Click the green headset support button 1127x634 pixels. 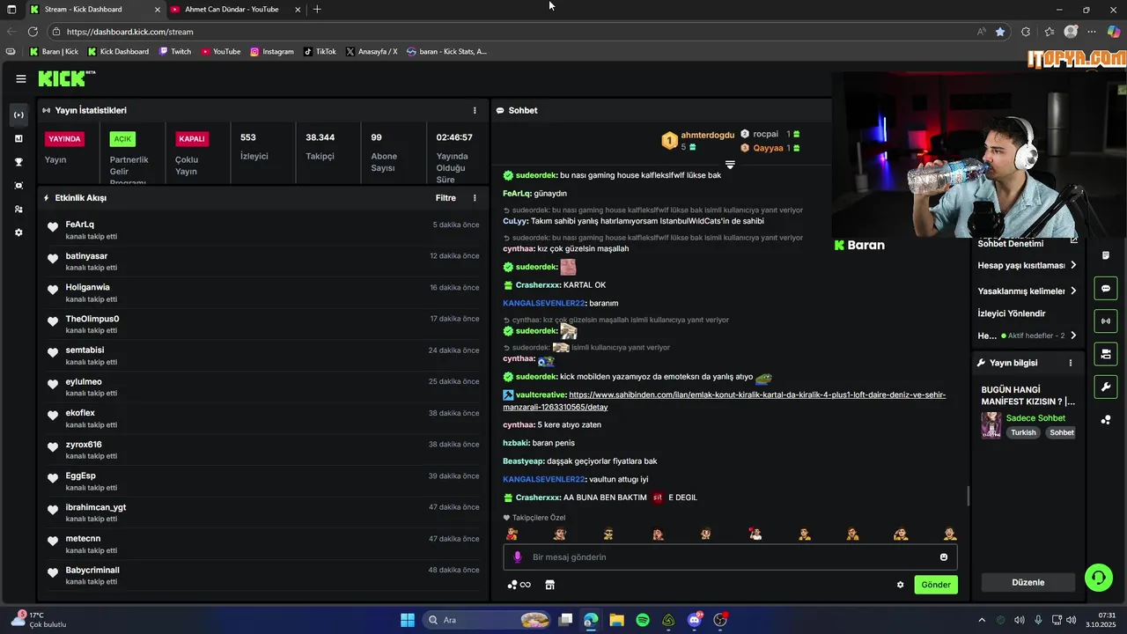tap(1098, 578)
